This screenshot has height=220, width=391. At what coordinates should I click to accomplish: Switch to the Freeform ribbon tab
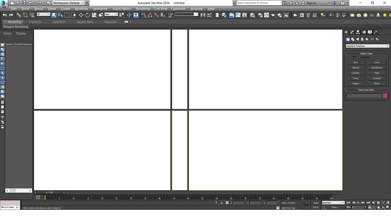tap(35, 22)
